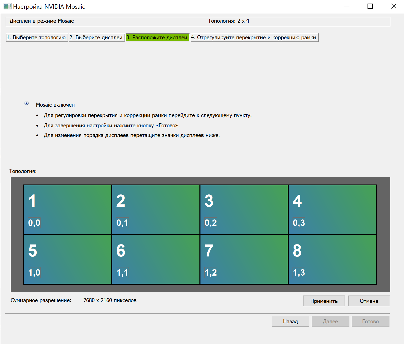
Task: Click the Суммарное разрешение label
Action: click(41, 300)
